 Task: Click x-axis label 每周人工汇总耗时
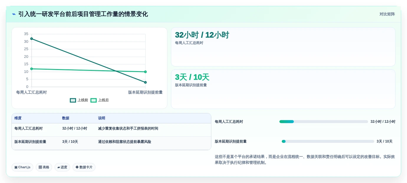point(32,92)
